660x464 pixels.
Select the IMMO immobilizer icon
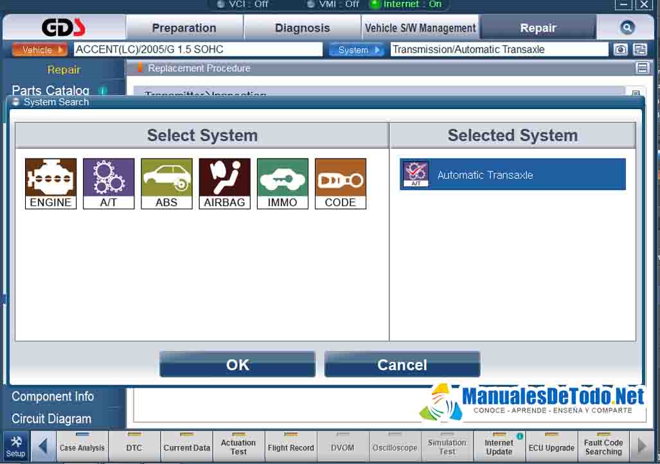pyautogui.click(x=282, y=184)
